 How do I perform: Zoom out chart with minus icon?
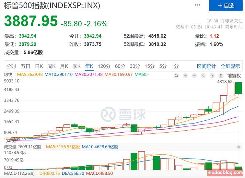point(194,76)
